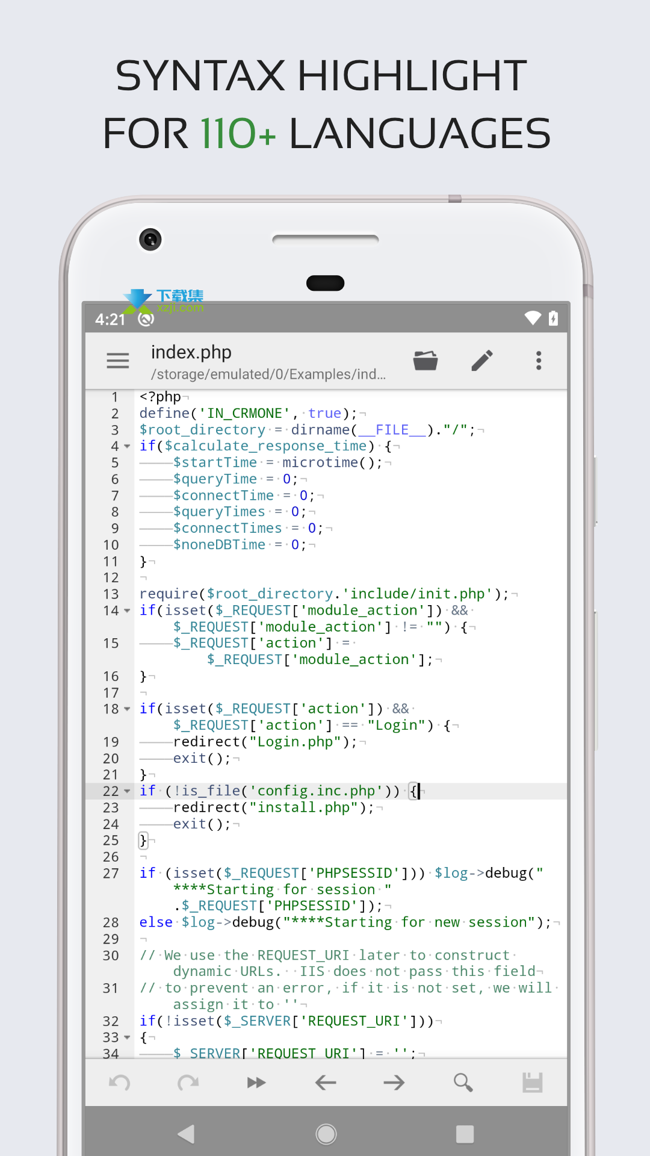Move cursor left with left arrow icon
The image size is (650, 1156).
click(x=326, y=1083)
